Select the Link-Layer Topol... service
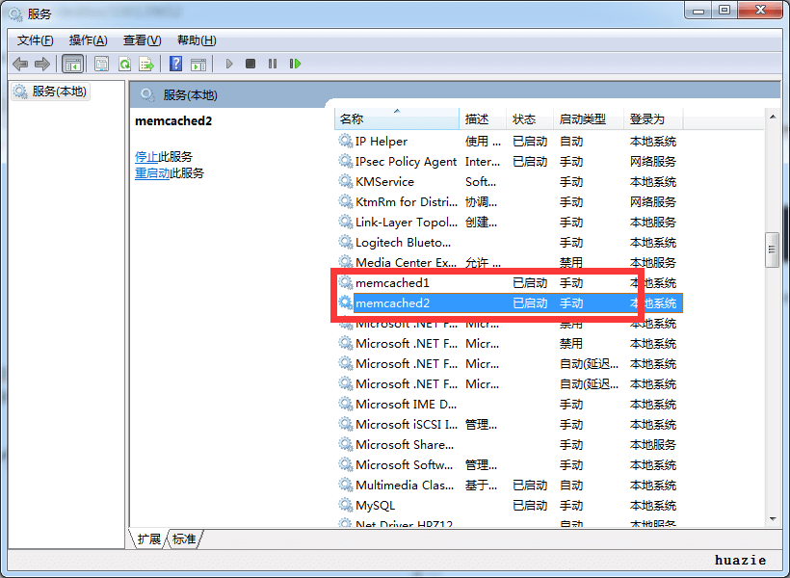Viewport: 790px width, 578px height. point(509,223)
